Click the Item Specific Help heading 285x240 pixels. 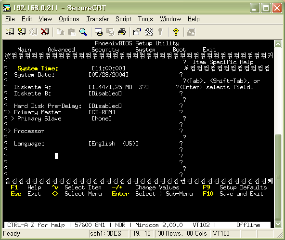pos(223,62)
